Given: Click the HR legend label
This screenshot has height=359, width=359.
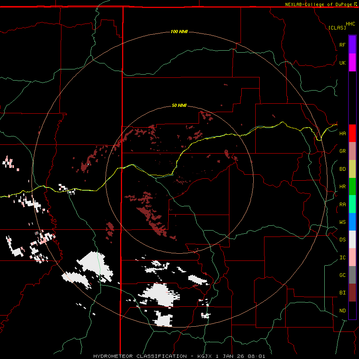Looking at the screenshot, I should (x=342, y=187).
